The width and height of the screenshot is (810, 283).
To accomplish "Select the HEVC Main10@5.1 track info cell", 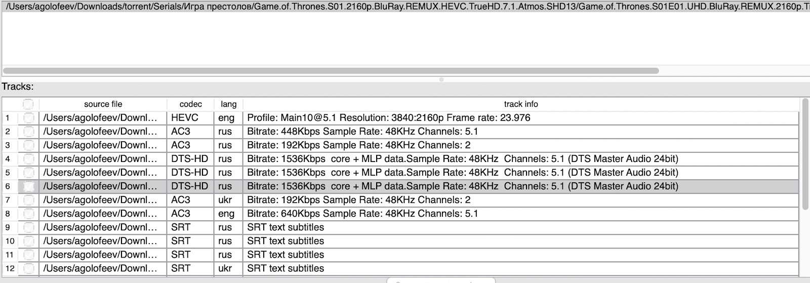I will point(389,118).
